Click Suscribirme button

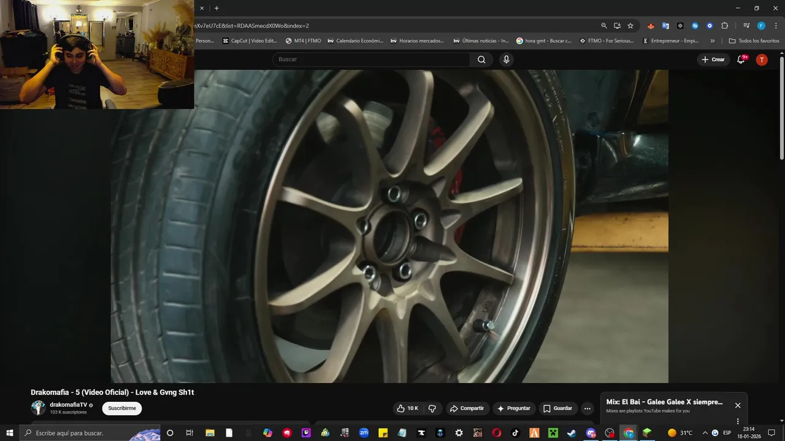(x=122, y=409)
